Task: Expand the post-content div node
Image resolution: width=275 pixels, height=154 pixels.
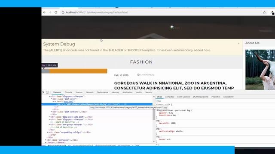Action: (52, 112)
